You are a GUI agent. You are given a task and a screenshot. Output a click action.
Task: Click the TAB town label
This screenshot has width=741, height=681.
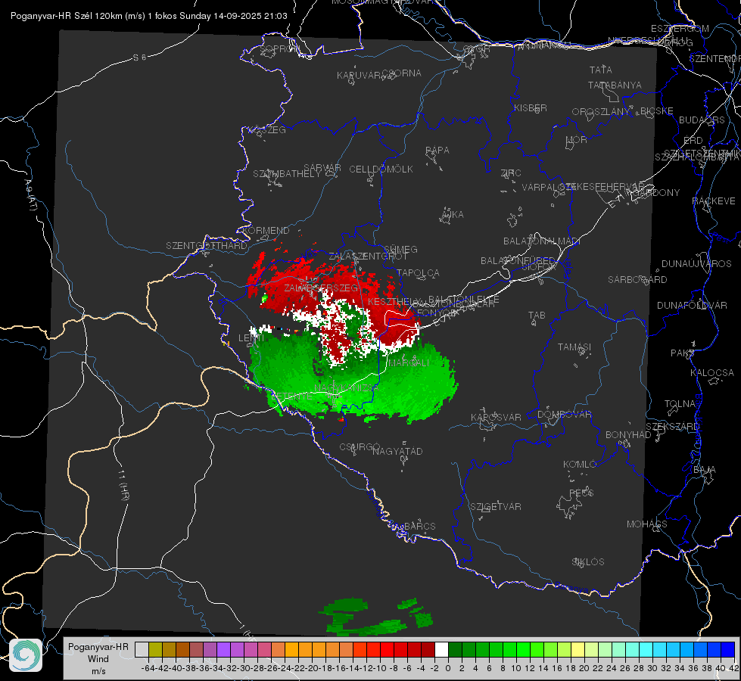(x=537, y=315)
